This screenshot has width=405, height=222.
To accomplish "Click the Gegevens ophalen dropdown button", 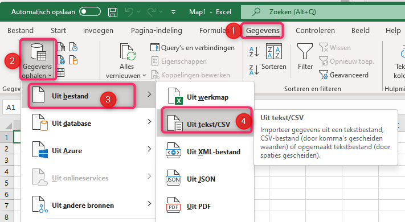I will coord(38,60).
